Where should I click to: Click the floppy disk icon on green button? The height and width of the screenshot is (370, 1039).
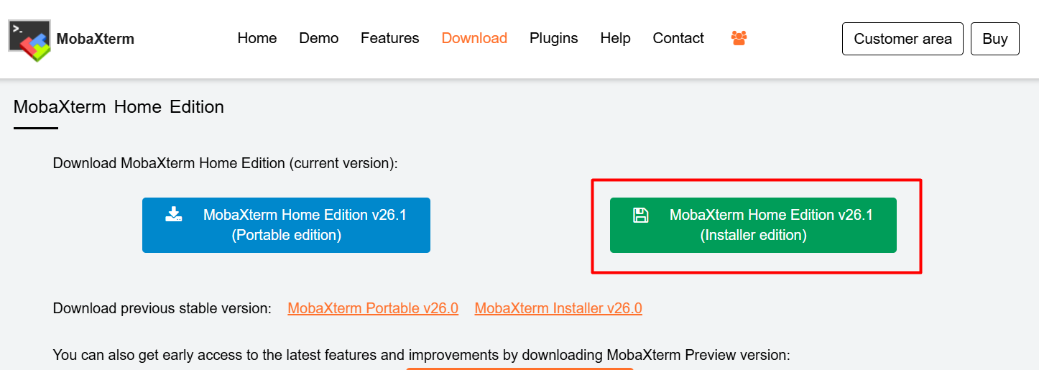640,215
